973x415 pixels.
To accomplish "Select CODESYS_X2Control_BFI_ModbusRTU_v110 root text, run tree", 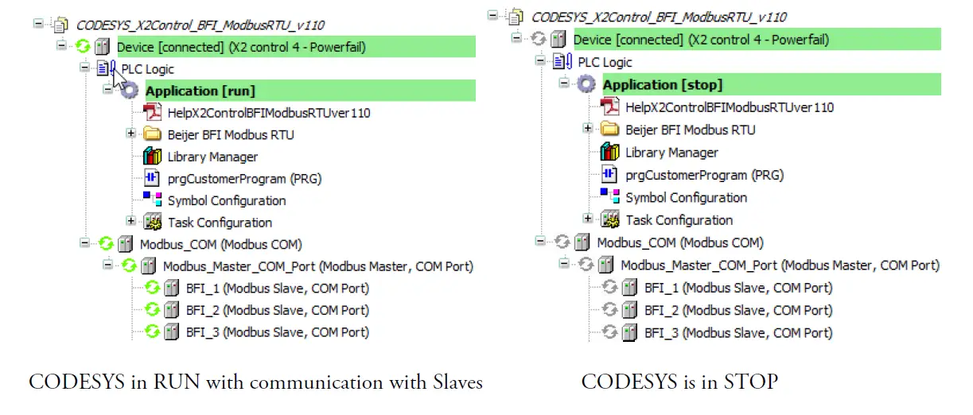I will [200, 25].
